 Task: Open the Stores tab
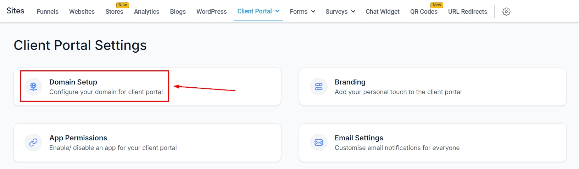114,12
